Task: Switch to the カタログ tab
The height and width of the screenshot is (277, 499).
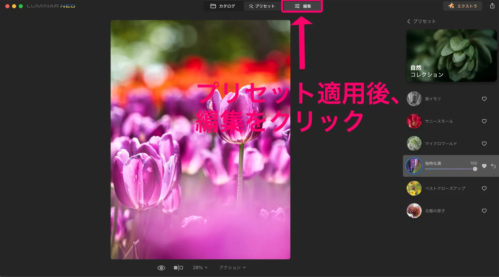Action: coord(223,6)
